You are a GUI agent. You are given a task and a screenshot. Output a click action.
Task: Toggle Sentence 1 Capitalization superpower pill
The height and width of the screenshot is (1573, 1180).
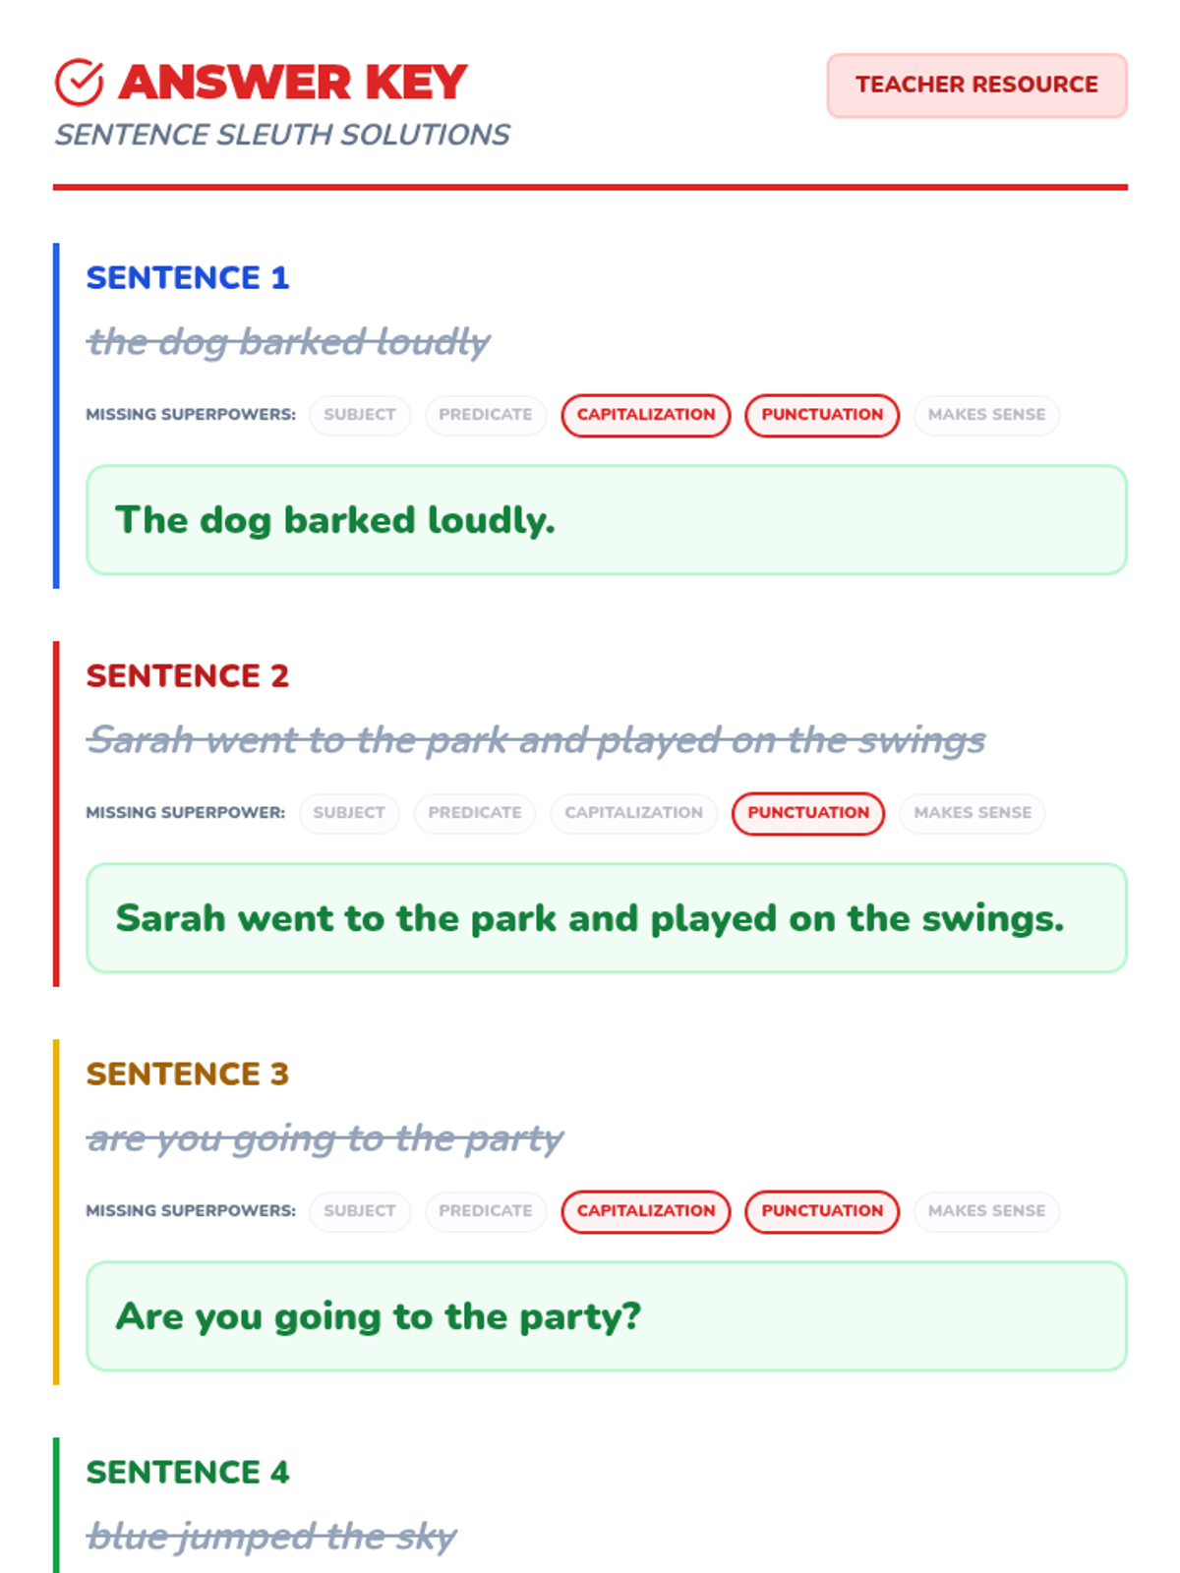[x=646, y=415]
